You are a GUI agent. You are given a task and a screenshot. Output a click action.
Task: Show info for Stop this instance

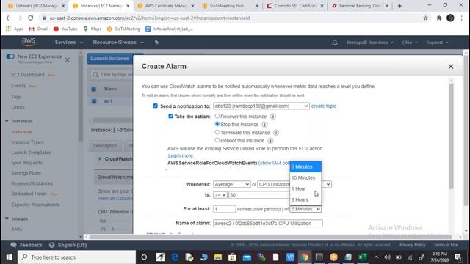point(264,125)
